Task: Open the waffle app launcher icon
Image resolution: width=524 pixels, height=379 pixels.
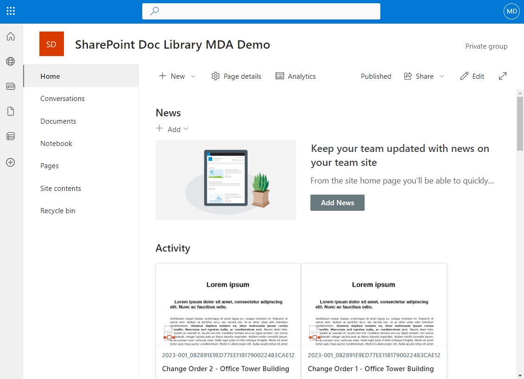Action: pos(11,11)
